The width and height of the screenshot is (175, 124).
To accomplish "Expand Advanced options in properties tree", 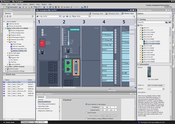I will pyautogui.click(x=37, y=108).
